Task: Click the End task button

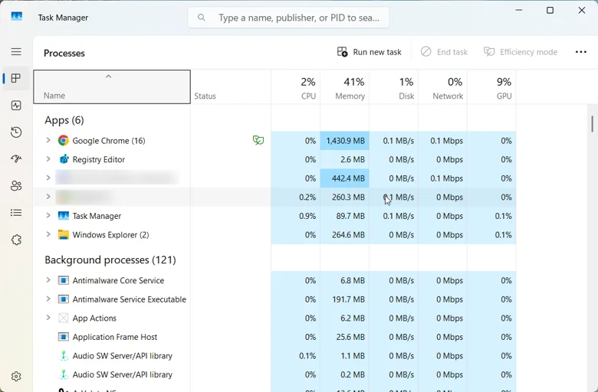Action: pos(445,52)
